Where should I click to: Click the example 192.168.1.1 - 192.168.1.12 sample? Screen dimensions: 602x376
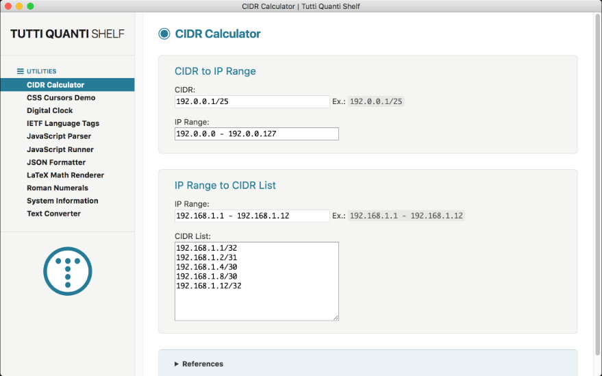pos(406,216)
